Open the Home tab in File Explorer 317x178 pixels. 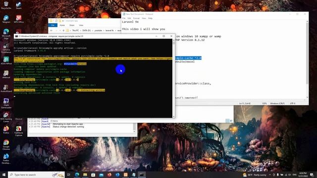[x=62, y=25]
